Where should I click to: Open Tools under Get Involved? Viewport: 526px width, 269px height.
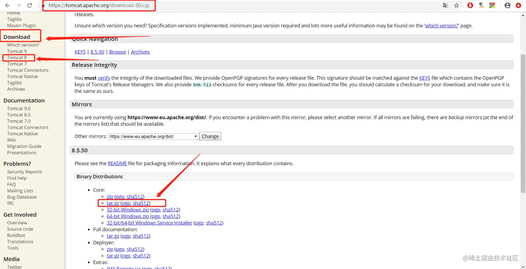pyautogui.click(x=13, y=248)
